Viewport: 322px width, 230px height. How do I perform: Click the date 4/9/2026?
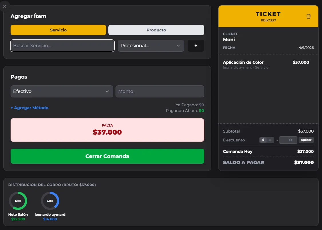click(x=306, y=48)
